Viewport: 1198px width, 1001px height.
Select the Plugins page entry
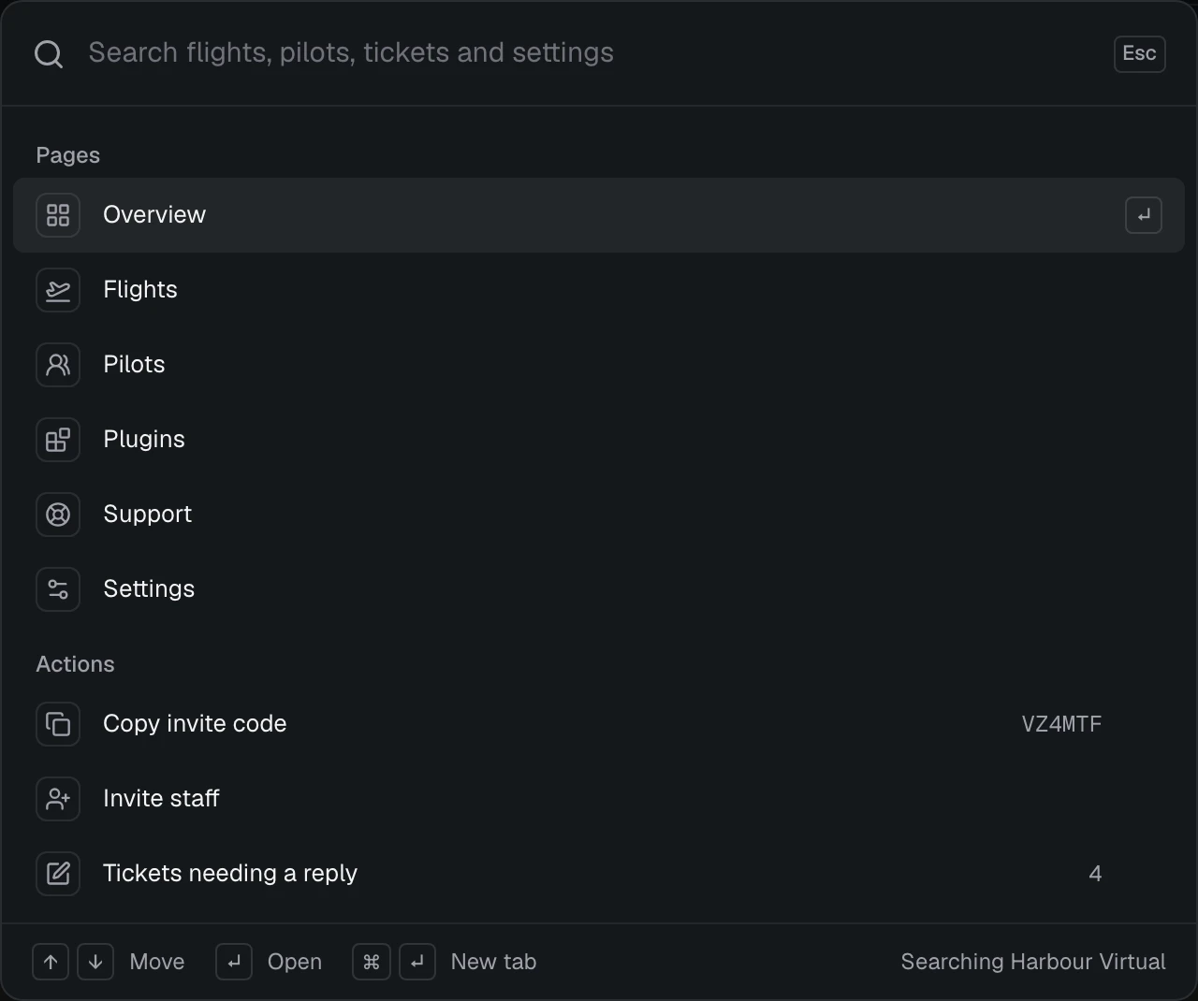599,440
